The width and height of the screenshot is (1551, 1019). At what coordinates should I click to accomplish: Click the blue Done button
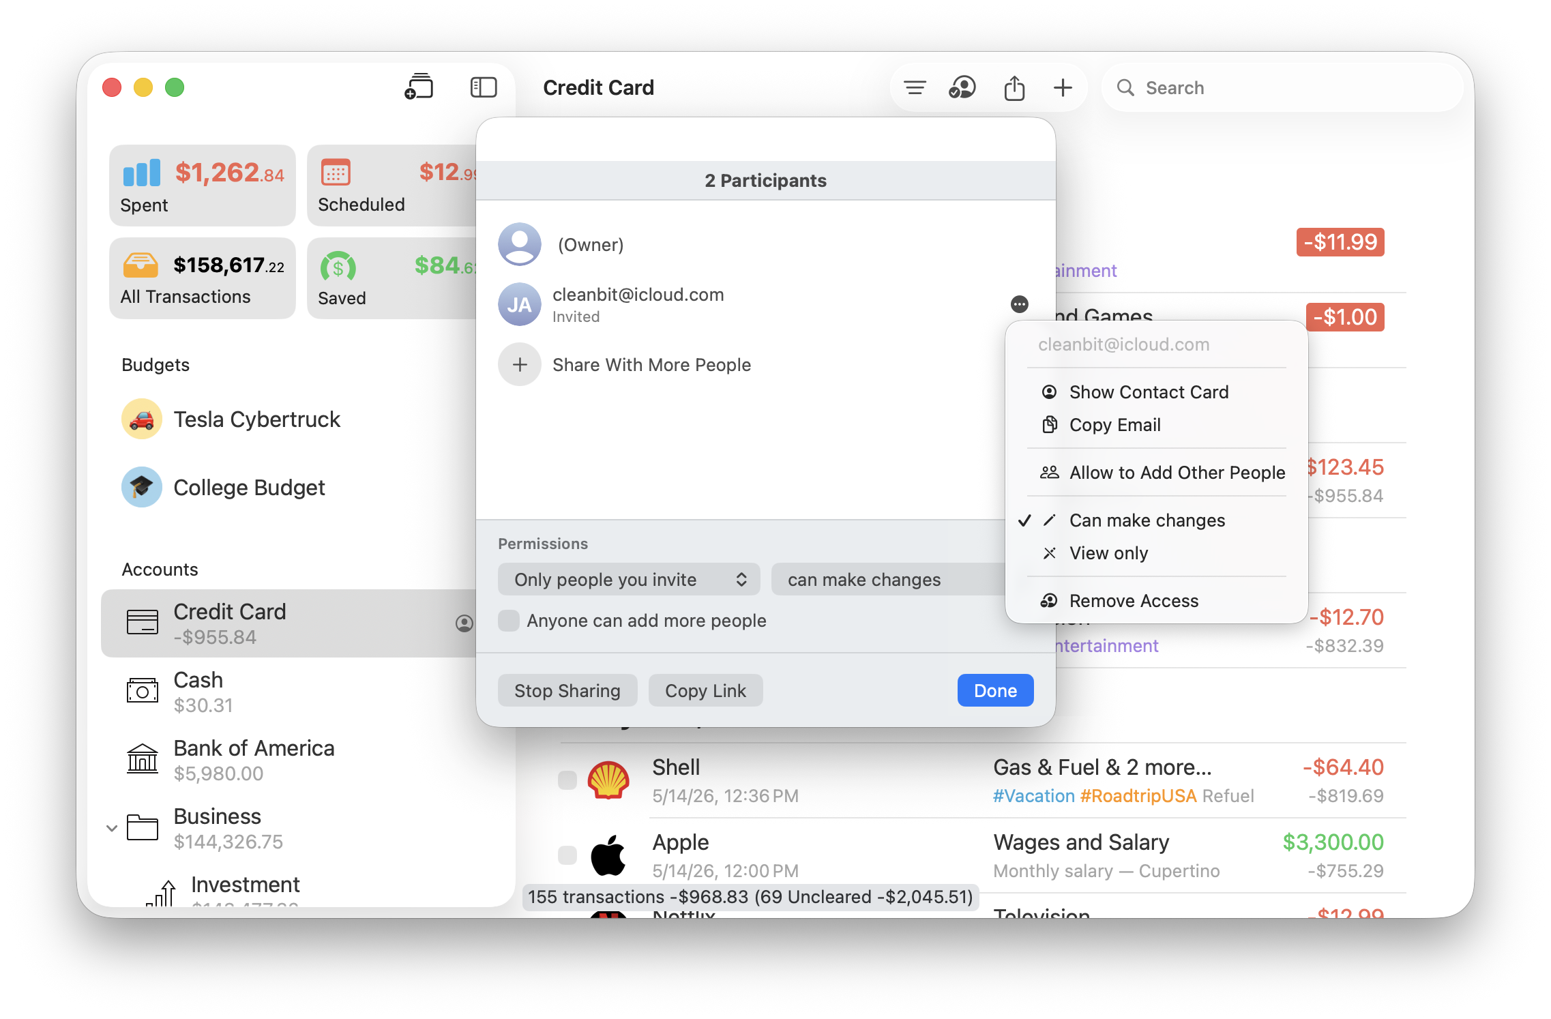(x=995, y=691)
